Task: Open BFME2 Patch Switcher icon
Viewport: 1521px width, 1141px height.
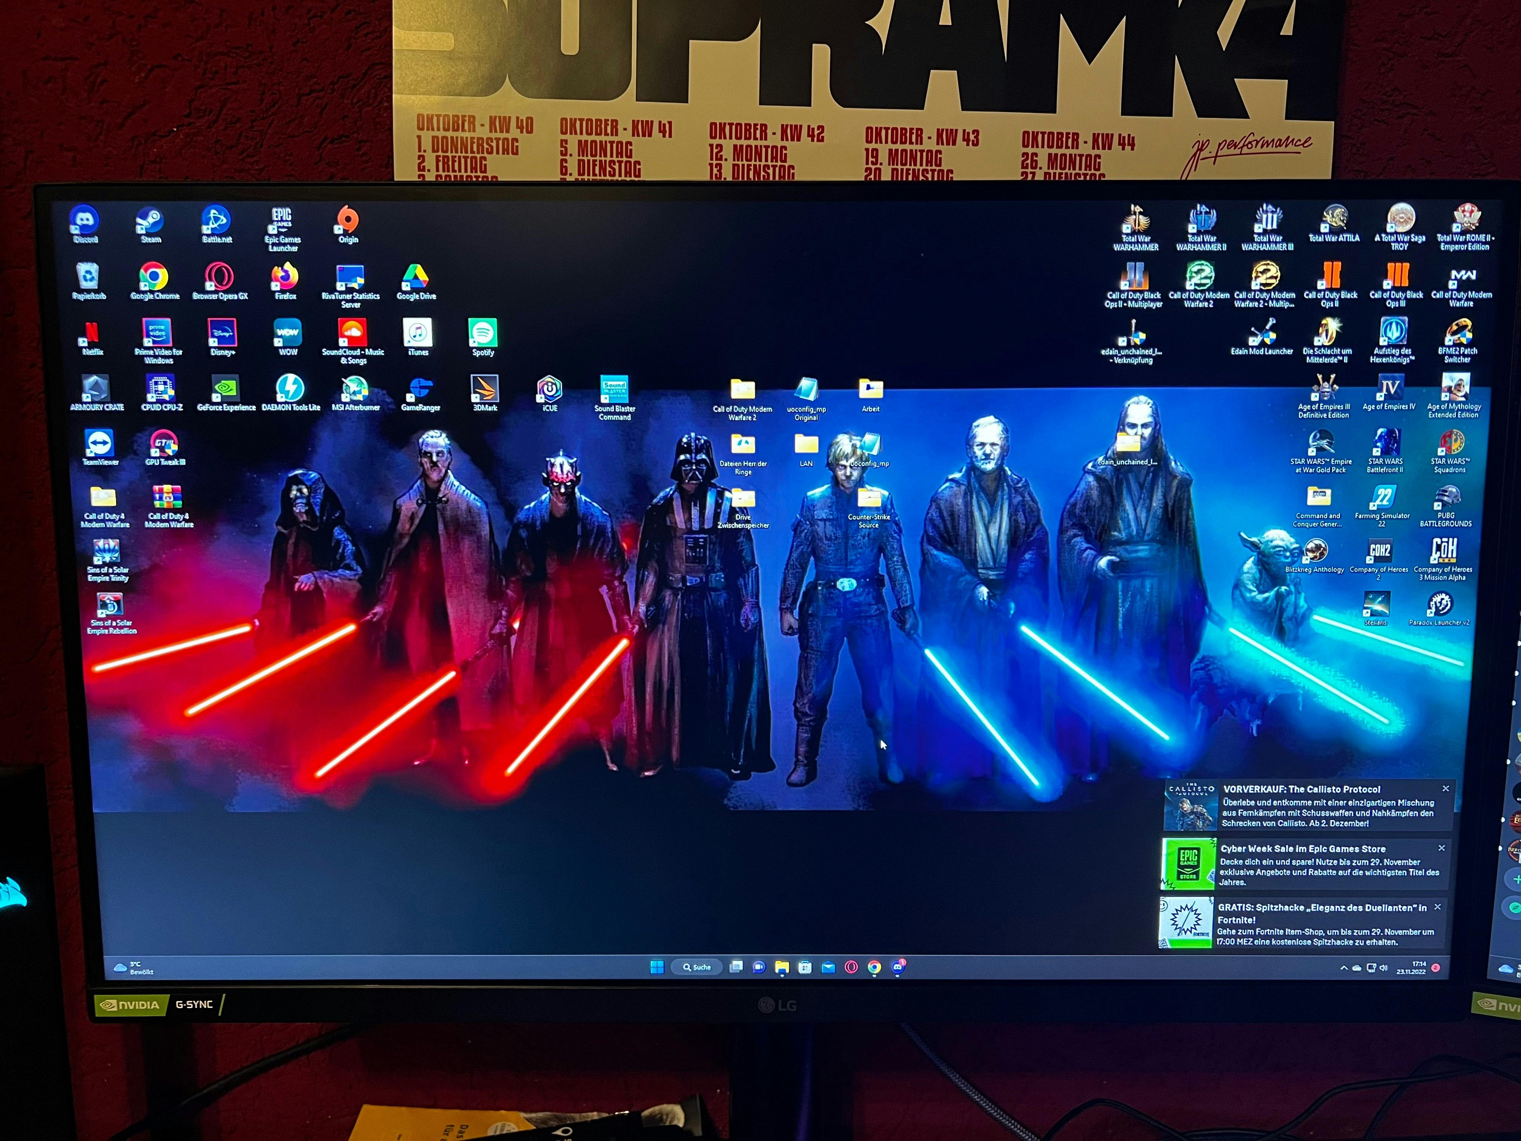Action: [x=1457, y=340]
